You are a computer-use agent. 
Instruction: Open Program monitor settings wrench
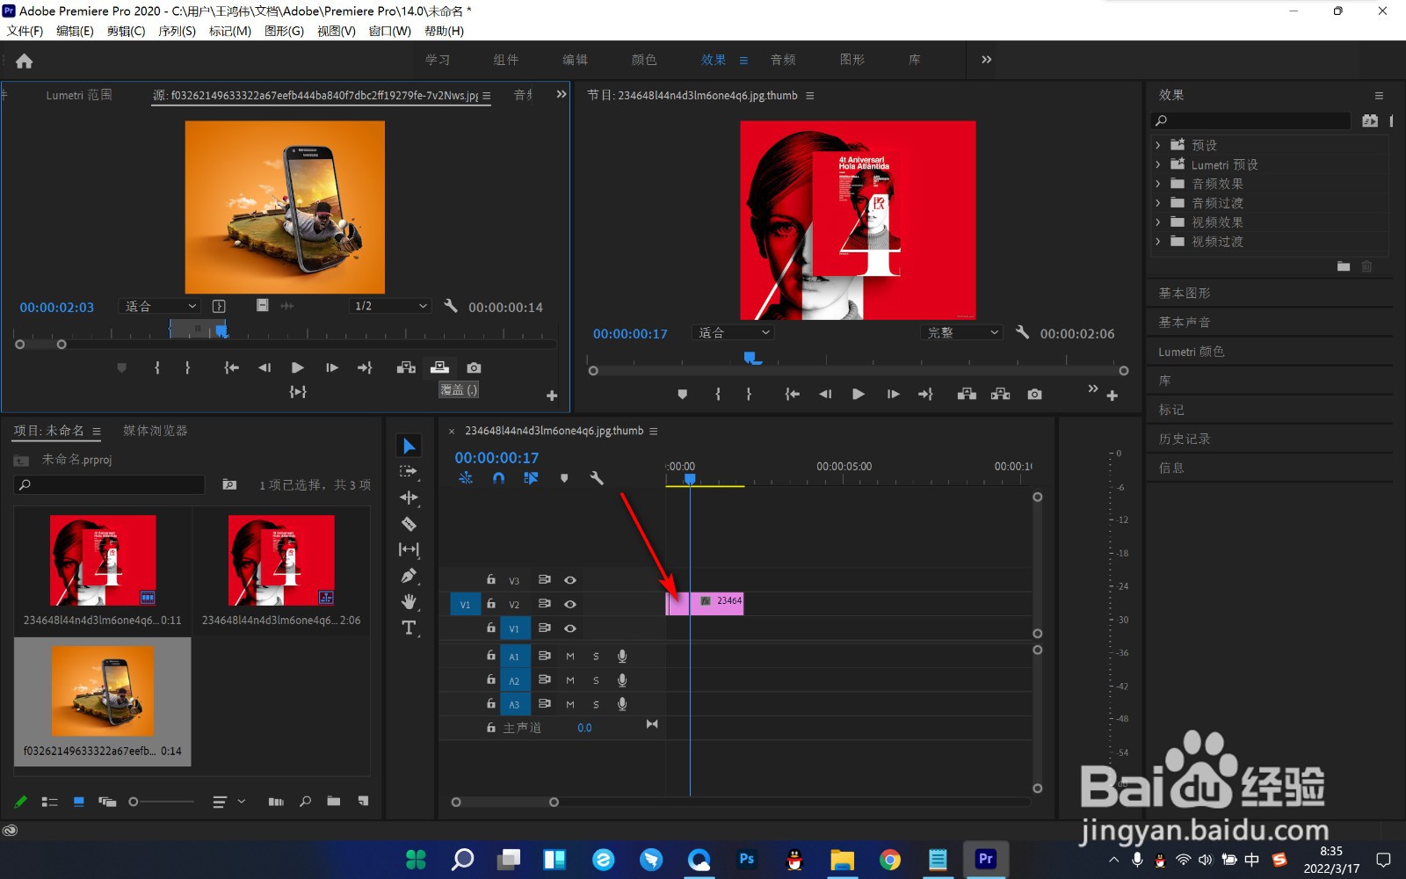coord(1022,332)
